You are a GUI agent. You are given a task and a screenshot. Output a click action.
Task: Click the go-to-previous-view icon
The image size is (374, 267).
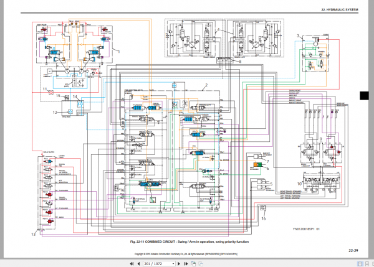coord(193,264)
